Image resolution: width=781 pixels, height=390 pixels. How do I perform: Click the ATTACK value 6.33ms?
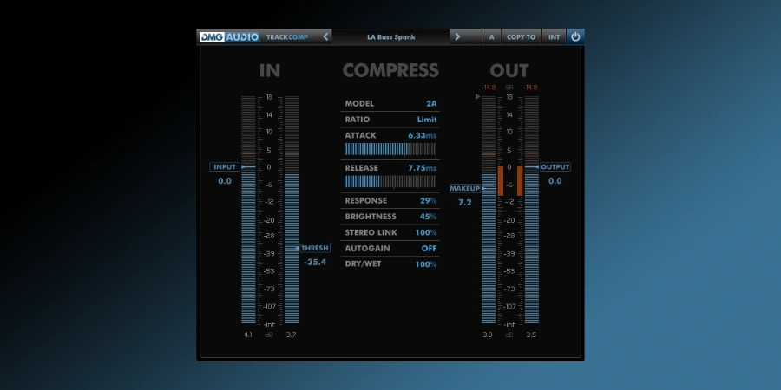423,135
